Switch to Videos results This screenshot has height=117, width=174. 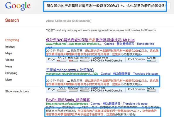[x=10, y=60]
